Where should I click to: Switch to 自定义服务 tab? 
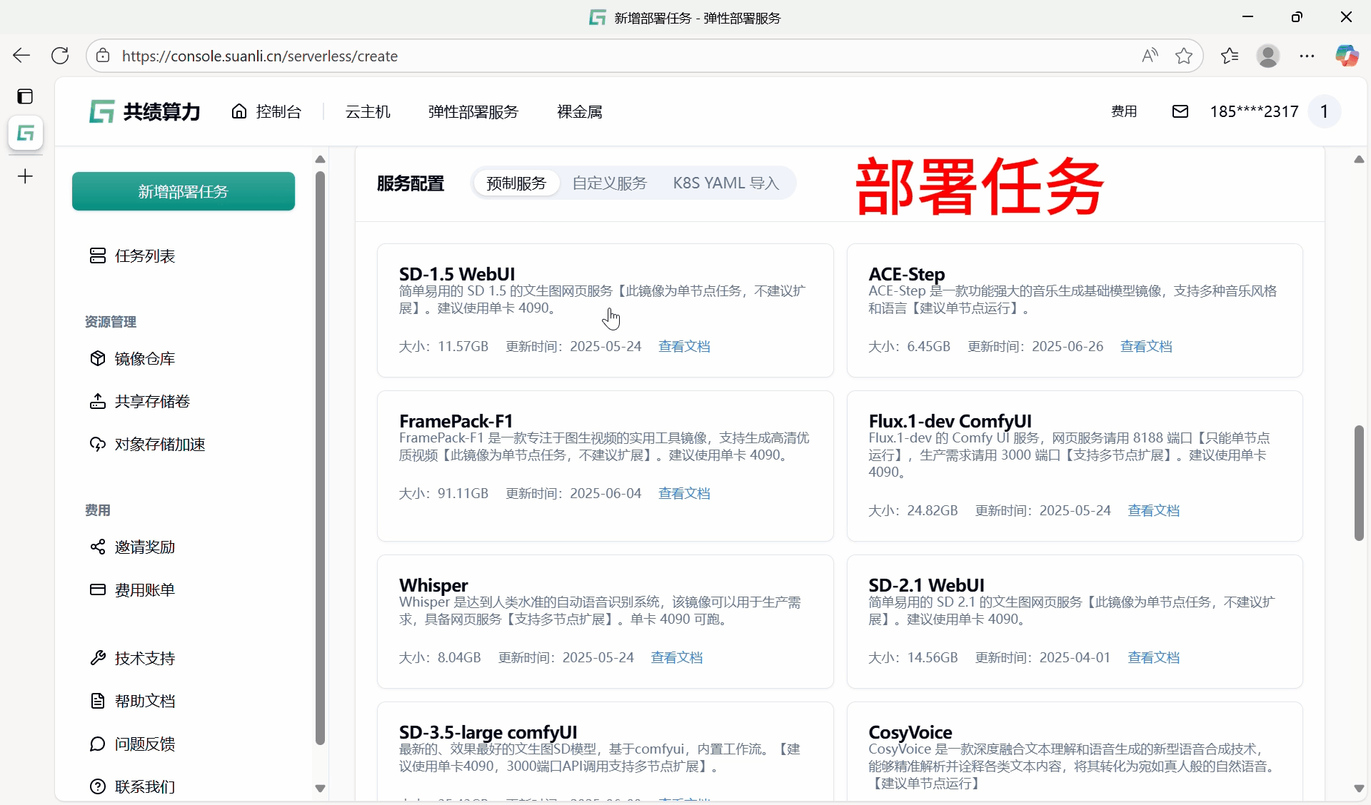[609, 183]
